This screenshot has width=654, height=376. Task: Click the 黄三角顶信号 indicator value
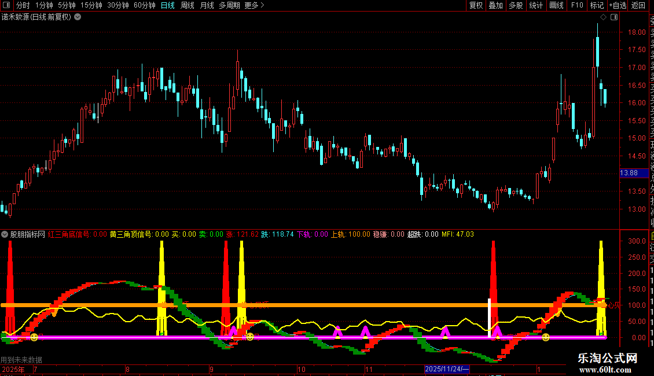[139, 235]
